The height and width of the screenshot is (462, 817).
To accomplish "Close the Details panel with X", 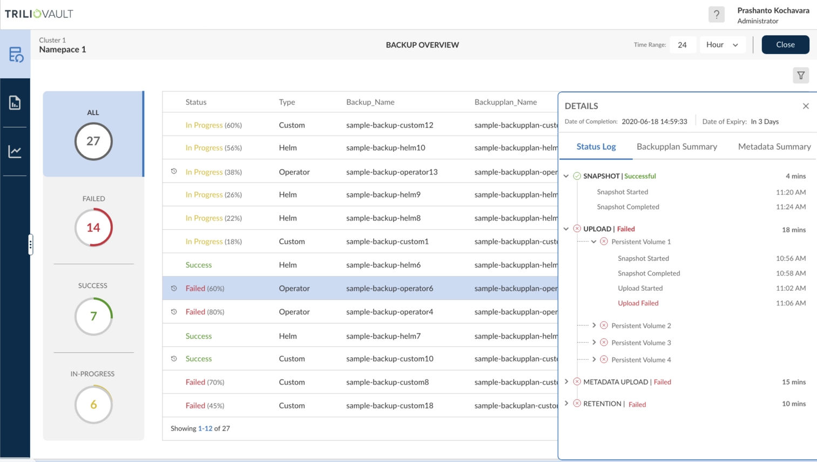I will pos(806,106).
